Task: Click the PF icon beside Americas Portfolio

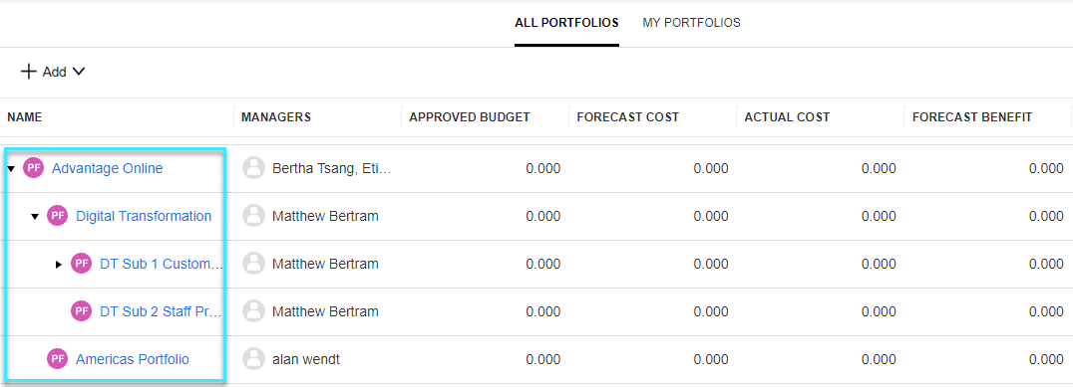Action: (58, 359)
